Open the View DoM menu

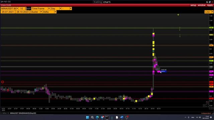(x=6, y=5)
